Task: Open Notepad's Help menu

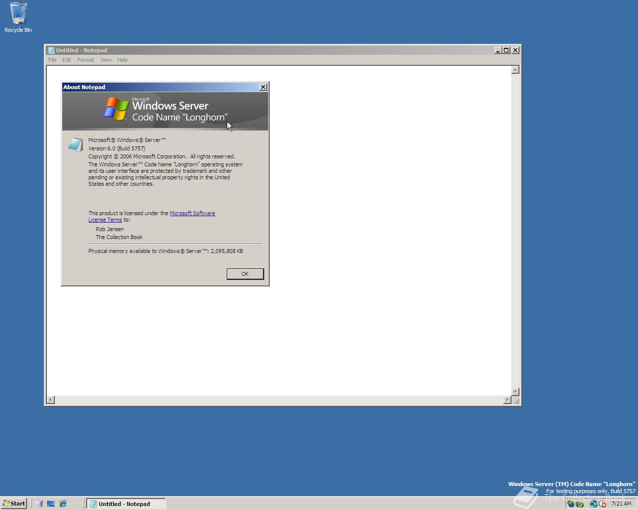Action: [123, 60]
